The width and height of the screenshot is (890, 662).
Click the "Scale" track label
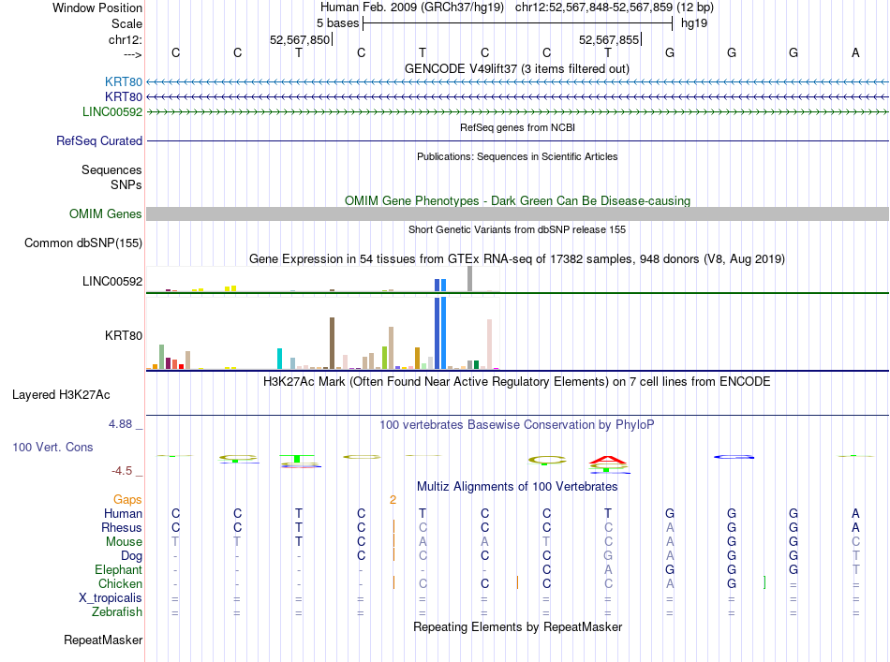coord(126,23)
